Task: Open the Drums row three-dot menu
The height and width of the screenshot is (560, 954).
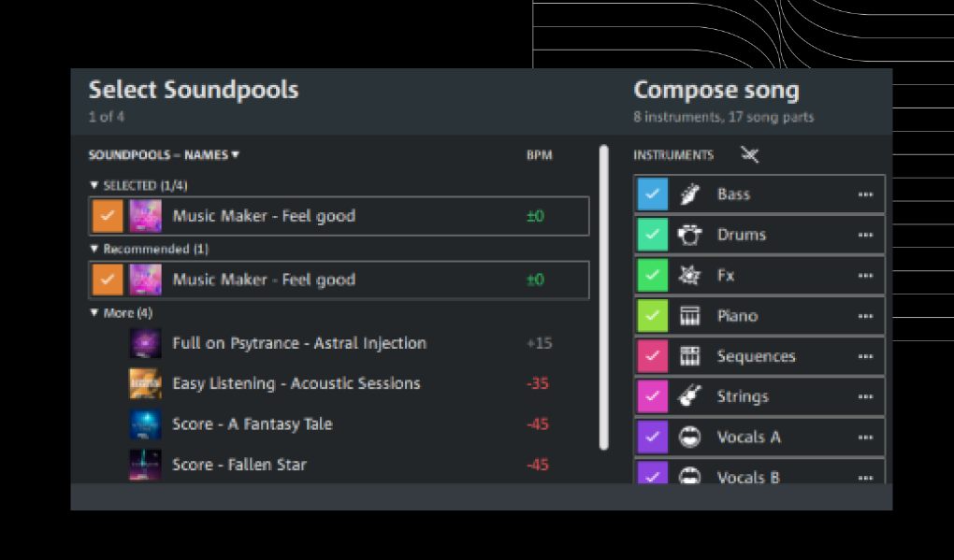Action: click(865, 235)
